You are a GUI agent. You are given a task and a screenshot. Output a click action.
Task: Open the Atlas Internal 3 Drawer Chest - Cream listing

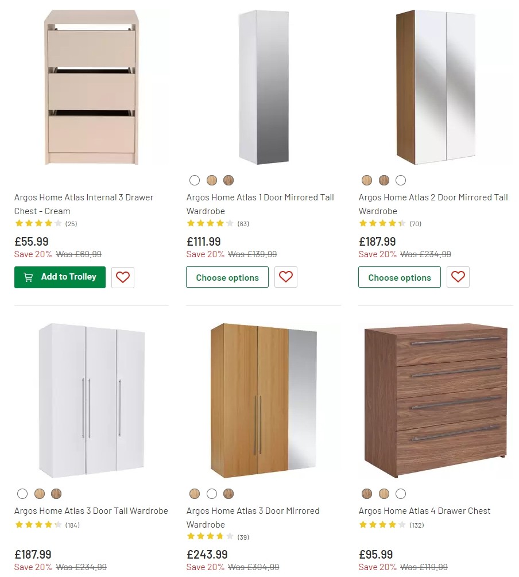84,204
